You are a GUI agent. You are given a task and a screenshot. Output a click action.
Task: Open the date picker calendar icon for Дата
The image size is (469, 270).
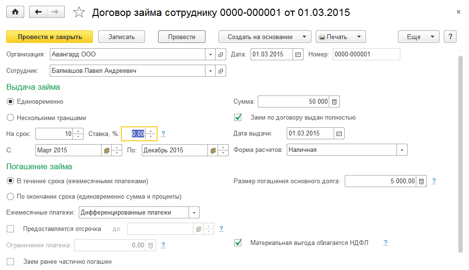(298, 54)
